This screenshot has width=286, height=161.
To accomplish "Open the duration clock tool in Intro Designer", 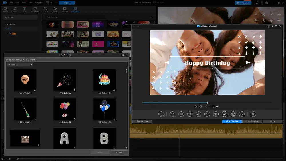I will pyautogui.click(x=161, y=114).
